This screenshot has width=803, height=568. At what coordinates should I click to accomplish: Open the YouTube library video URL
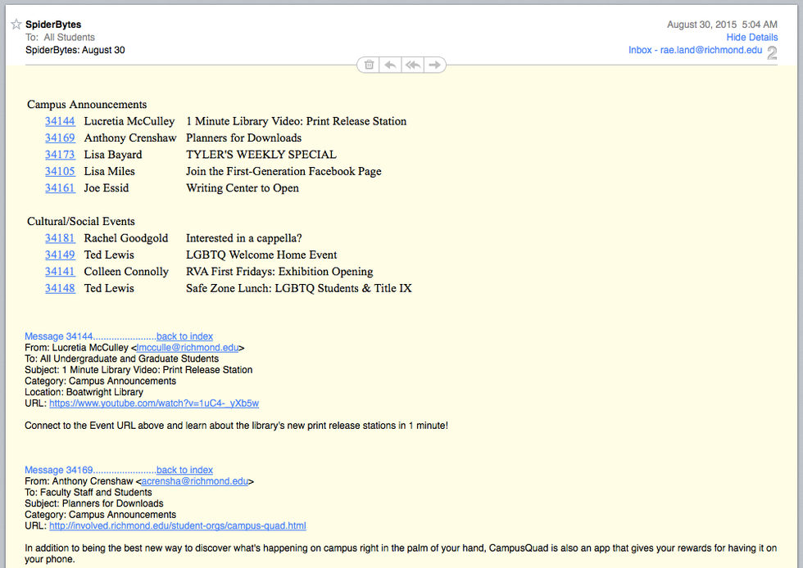coord(154,403)
